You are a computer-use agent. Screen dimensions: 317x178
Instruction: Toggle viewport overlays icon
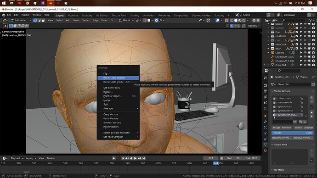point(217,20)
